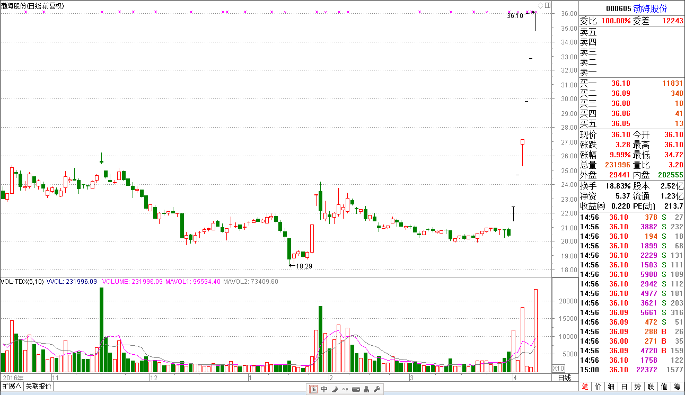
Task: Open the 关联报价 tab
Action: coord(39,386)
